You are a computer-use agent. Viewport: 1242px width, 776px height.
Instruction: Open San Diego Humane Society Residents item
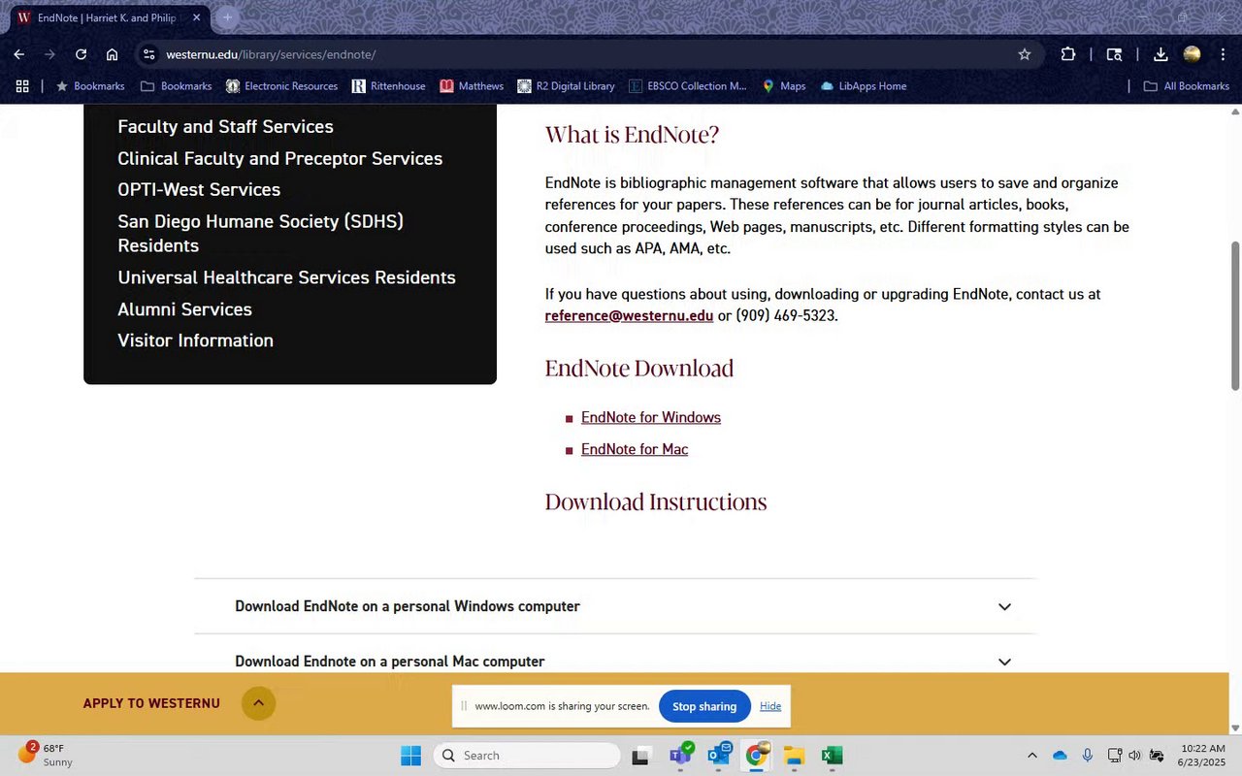point(260,234)
